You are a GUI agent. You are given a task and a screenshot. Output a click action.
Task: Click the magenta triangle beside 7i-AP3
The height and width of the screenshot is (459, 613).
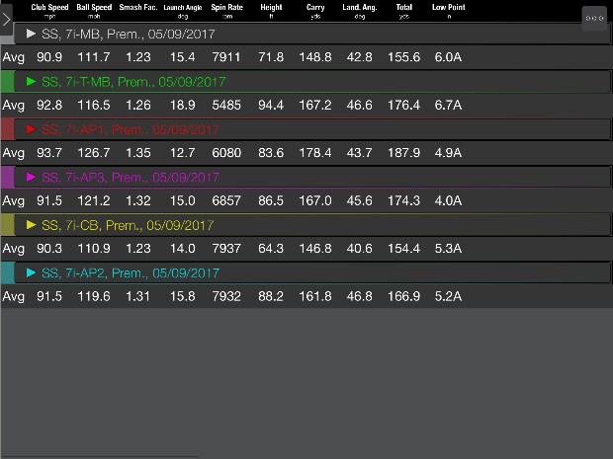click(32, 177)
